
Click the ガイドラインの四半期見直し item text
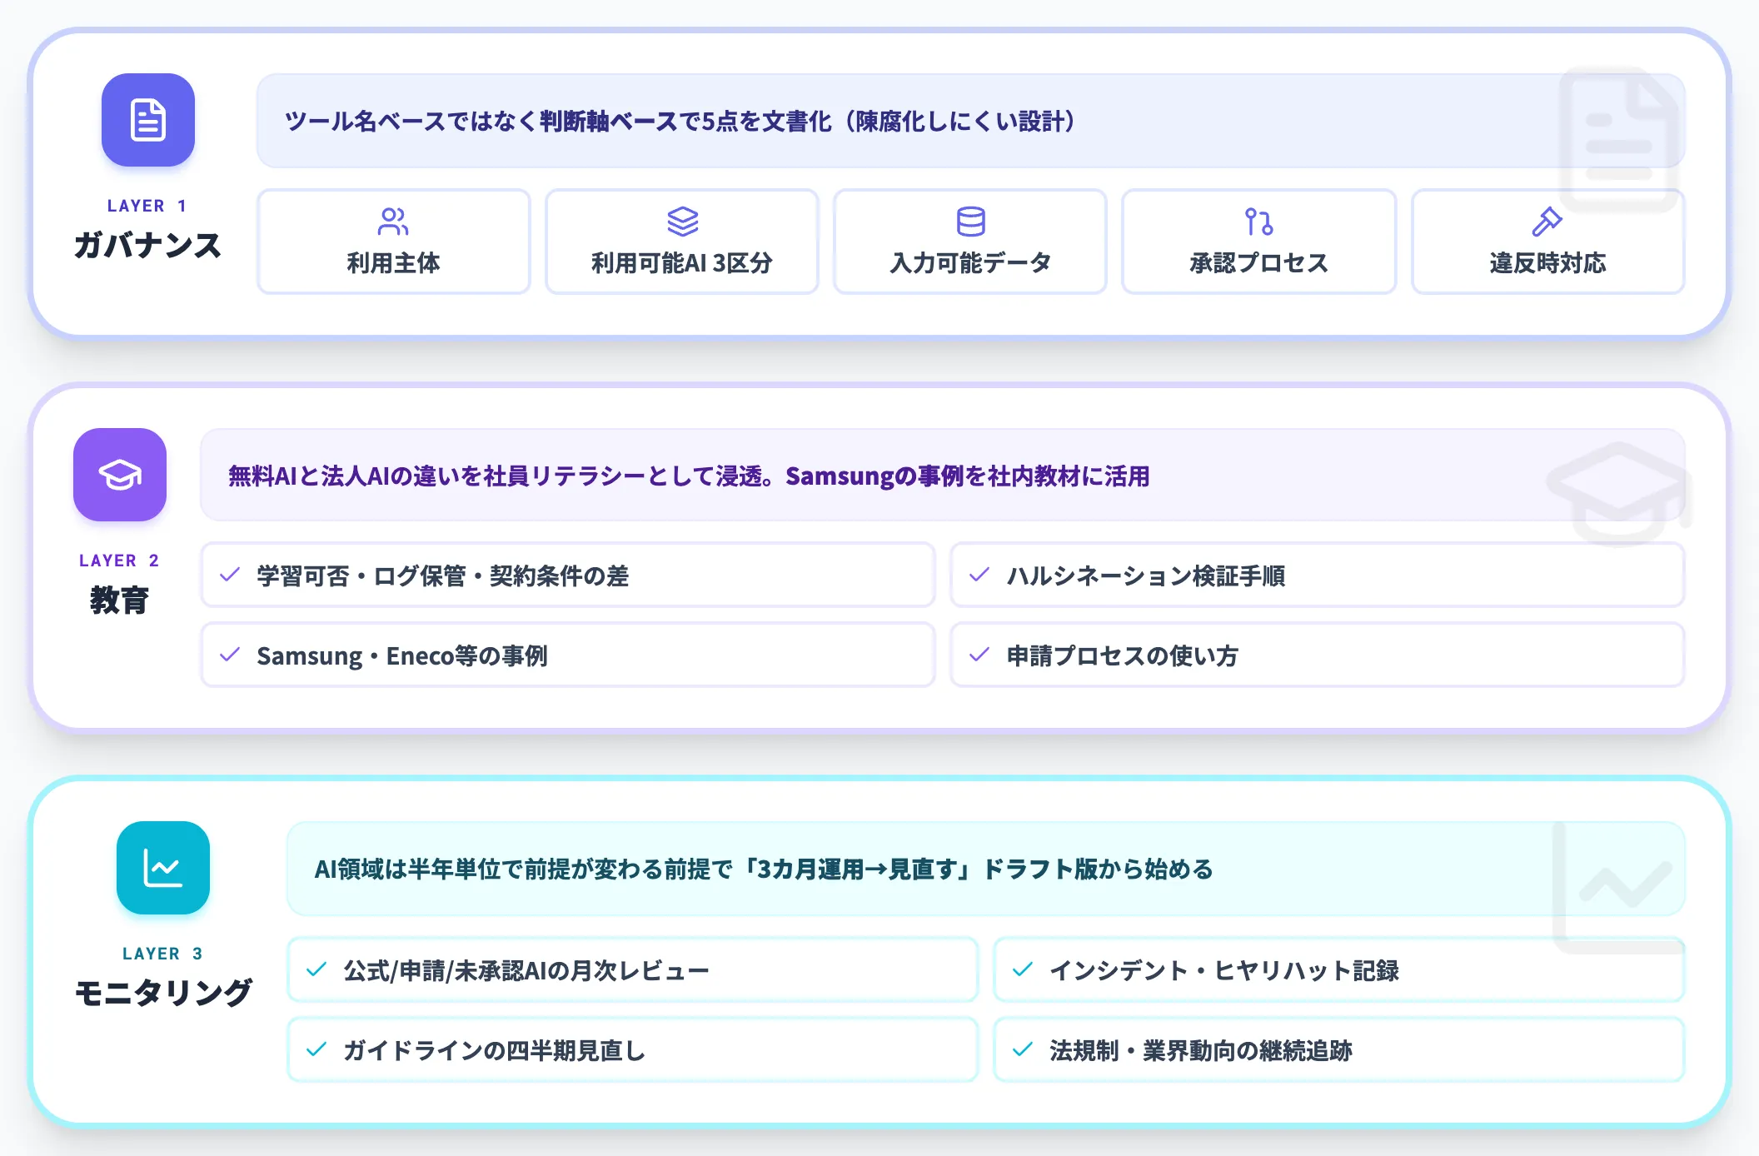tap(495, 1050)
